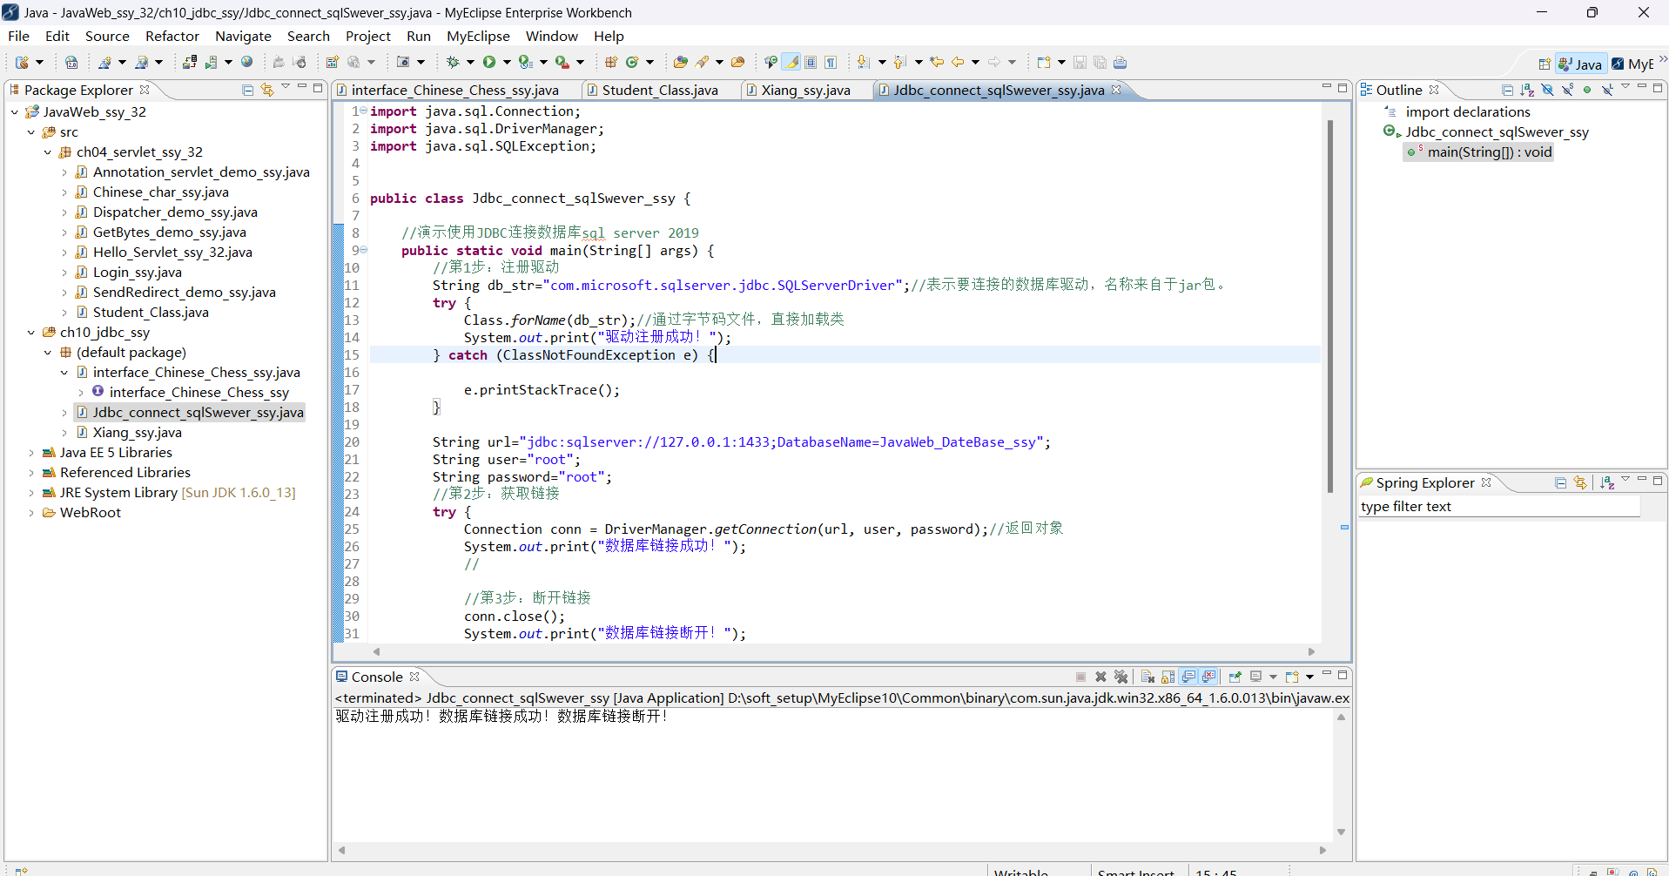Toggle Sort alphabetically in Outline view
This screenshot has width=1669, height=876.
[1527, 90]
